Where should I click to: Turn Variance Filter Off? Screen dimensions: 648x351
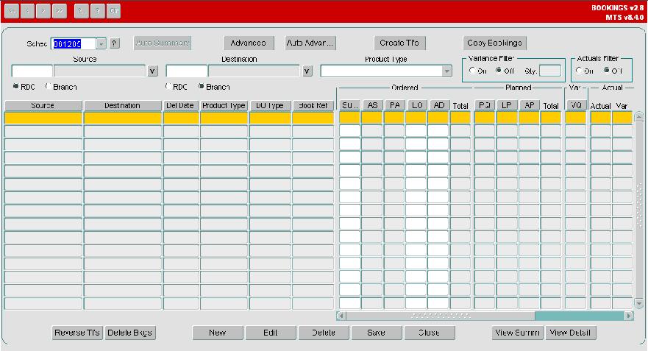499,71
